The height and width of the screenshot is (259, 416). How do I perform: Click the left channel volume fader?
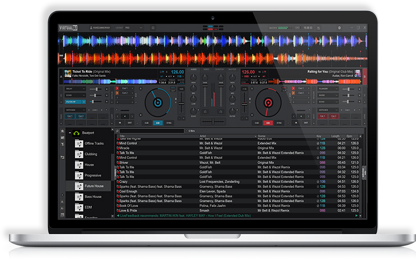point(205,86)
